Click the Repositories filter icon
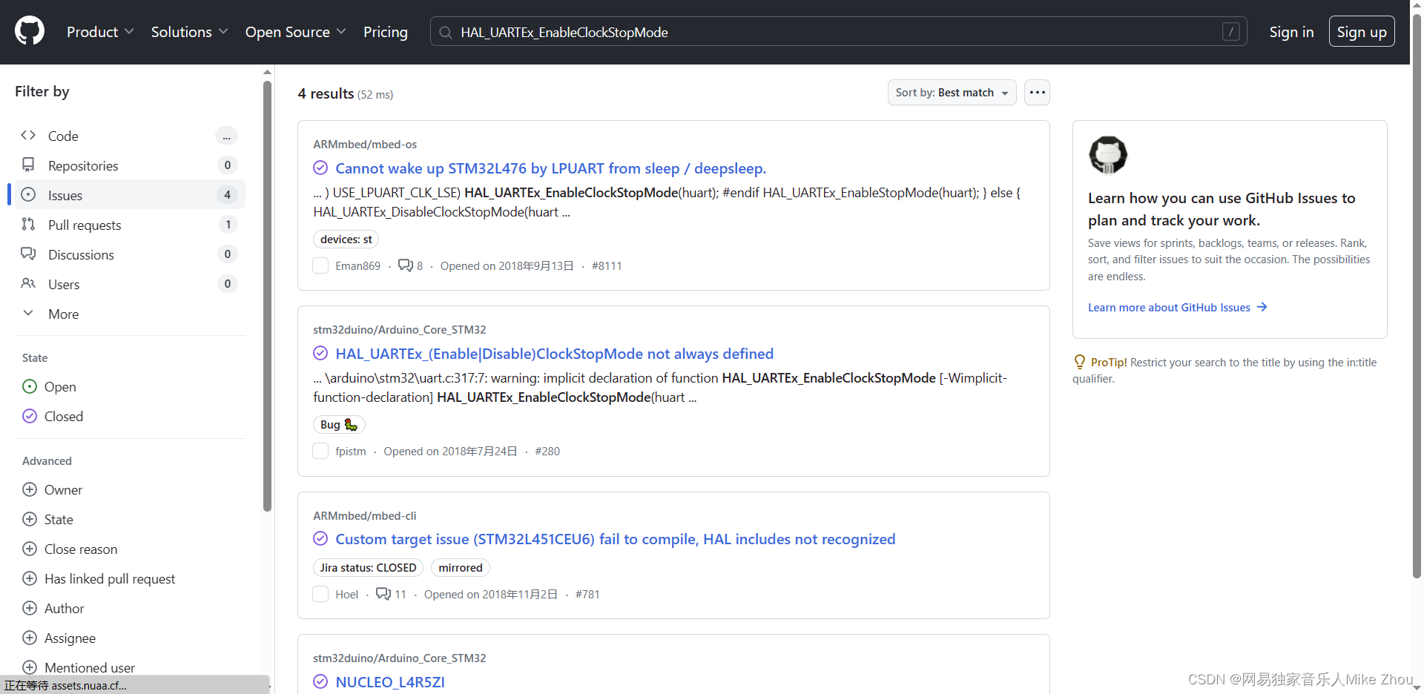The image size is (1424, 694). pos(28,165)
